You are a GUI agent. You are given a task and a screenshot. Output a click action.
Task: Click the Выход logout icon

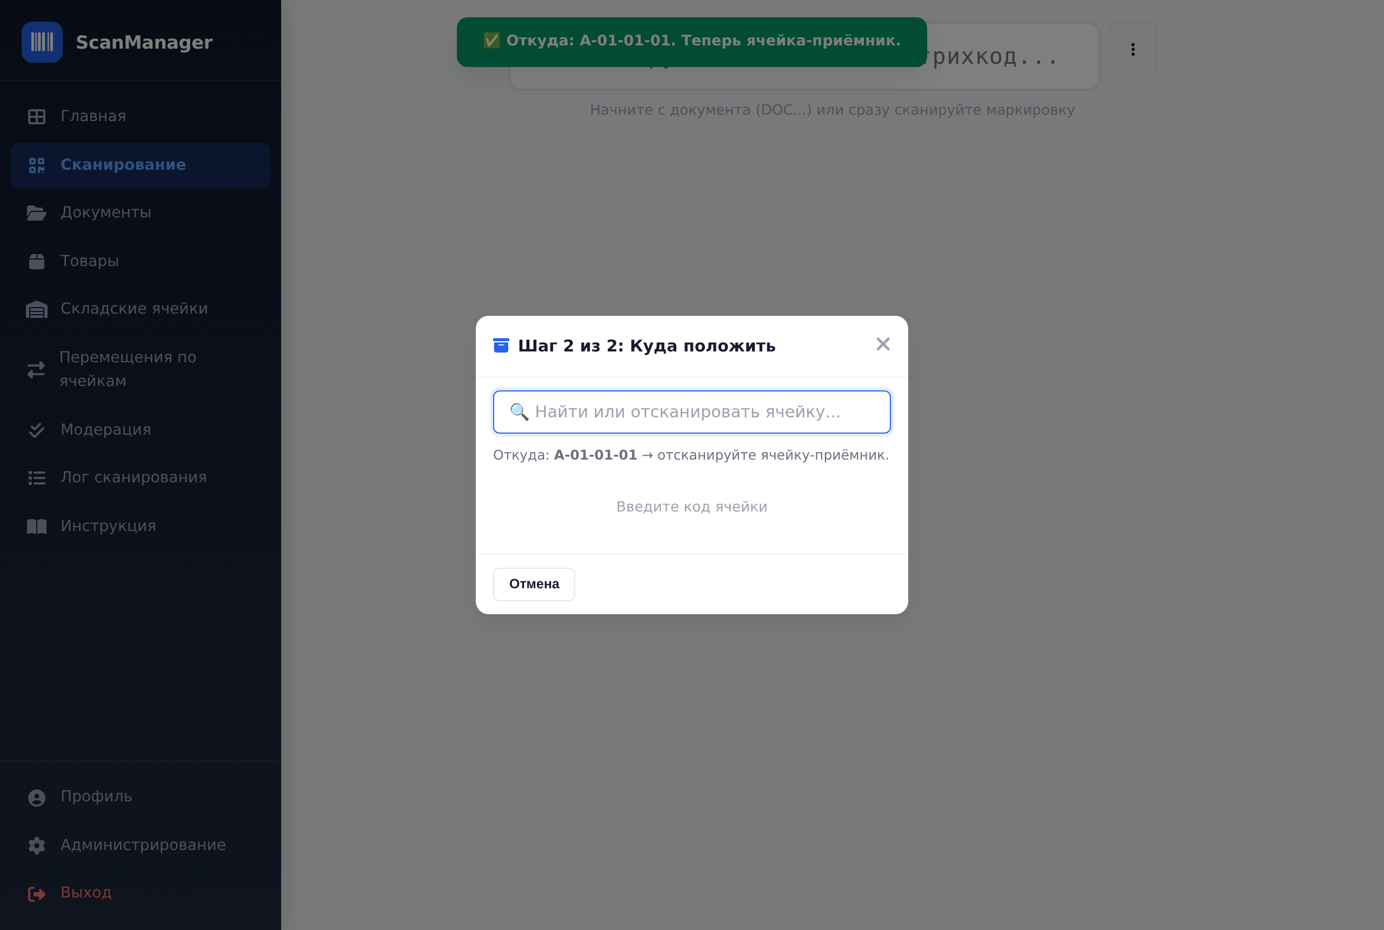pyautogui.click(x=37, y=893)
